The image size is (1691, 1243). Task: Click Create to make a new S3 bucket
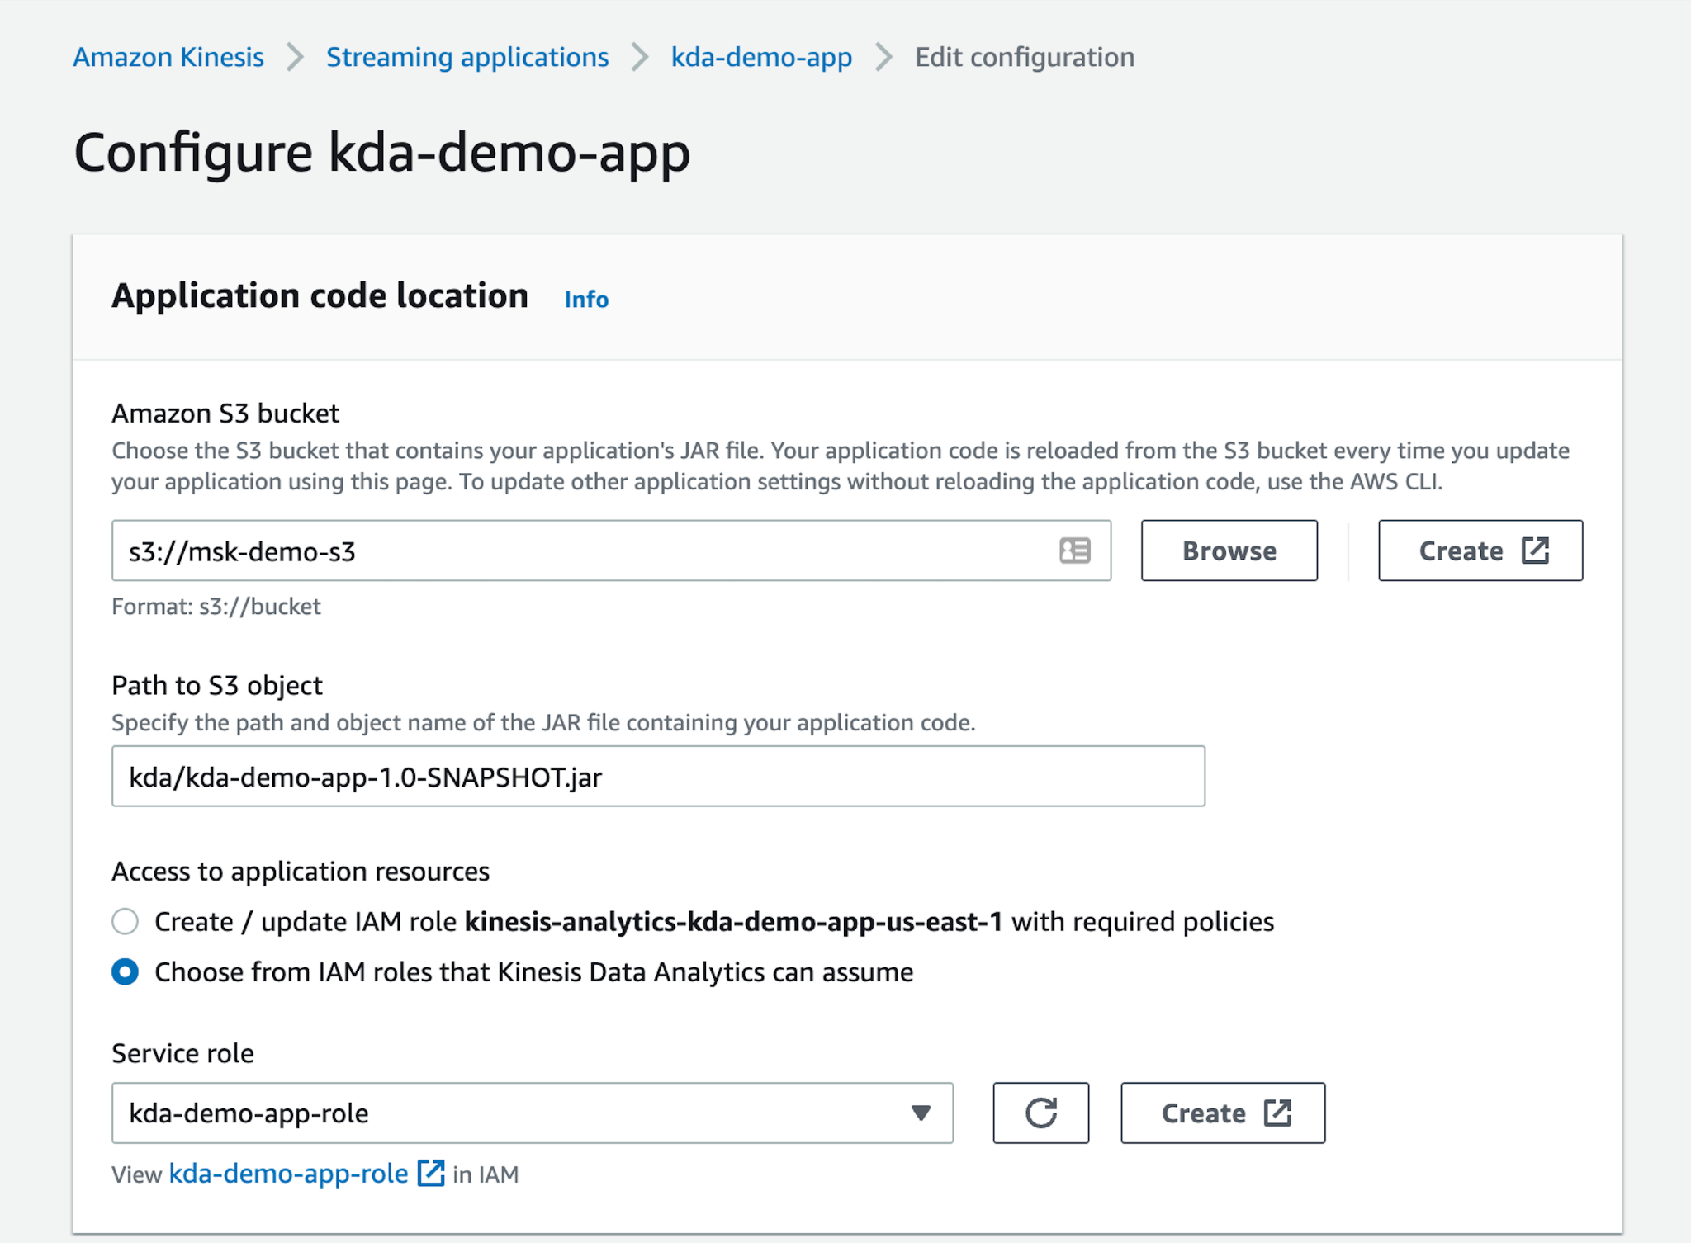(x=1479, y=550)
